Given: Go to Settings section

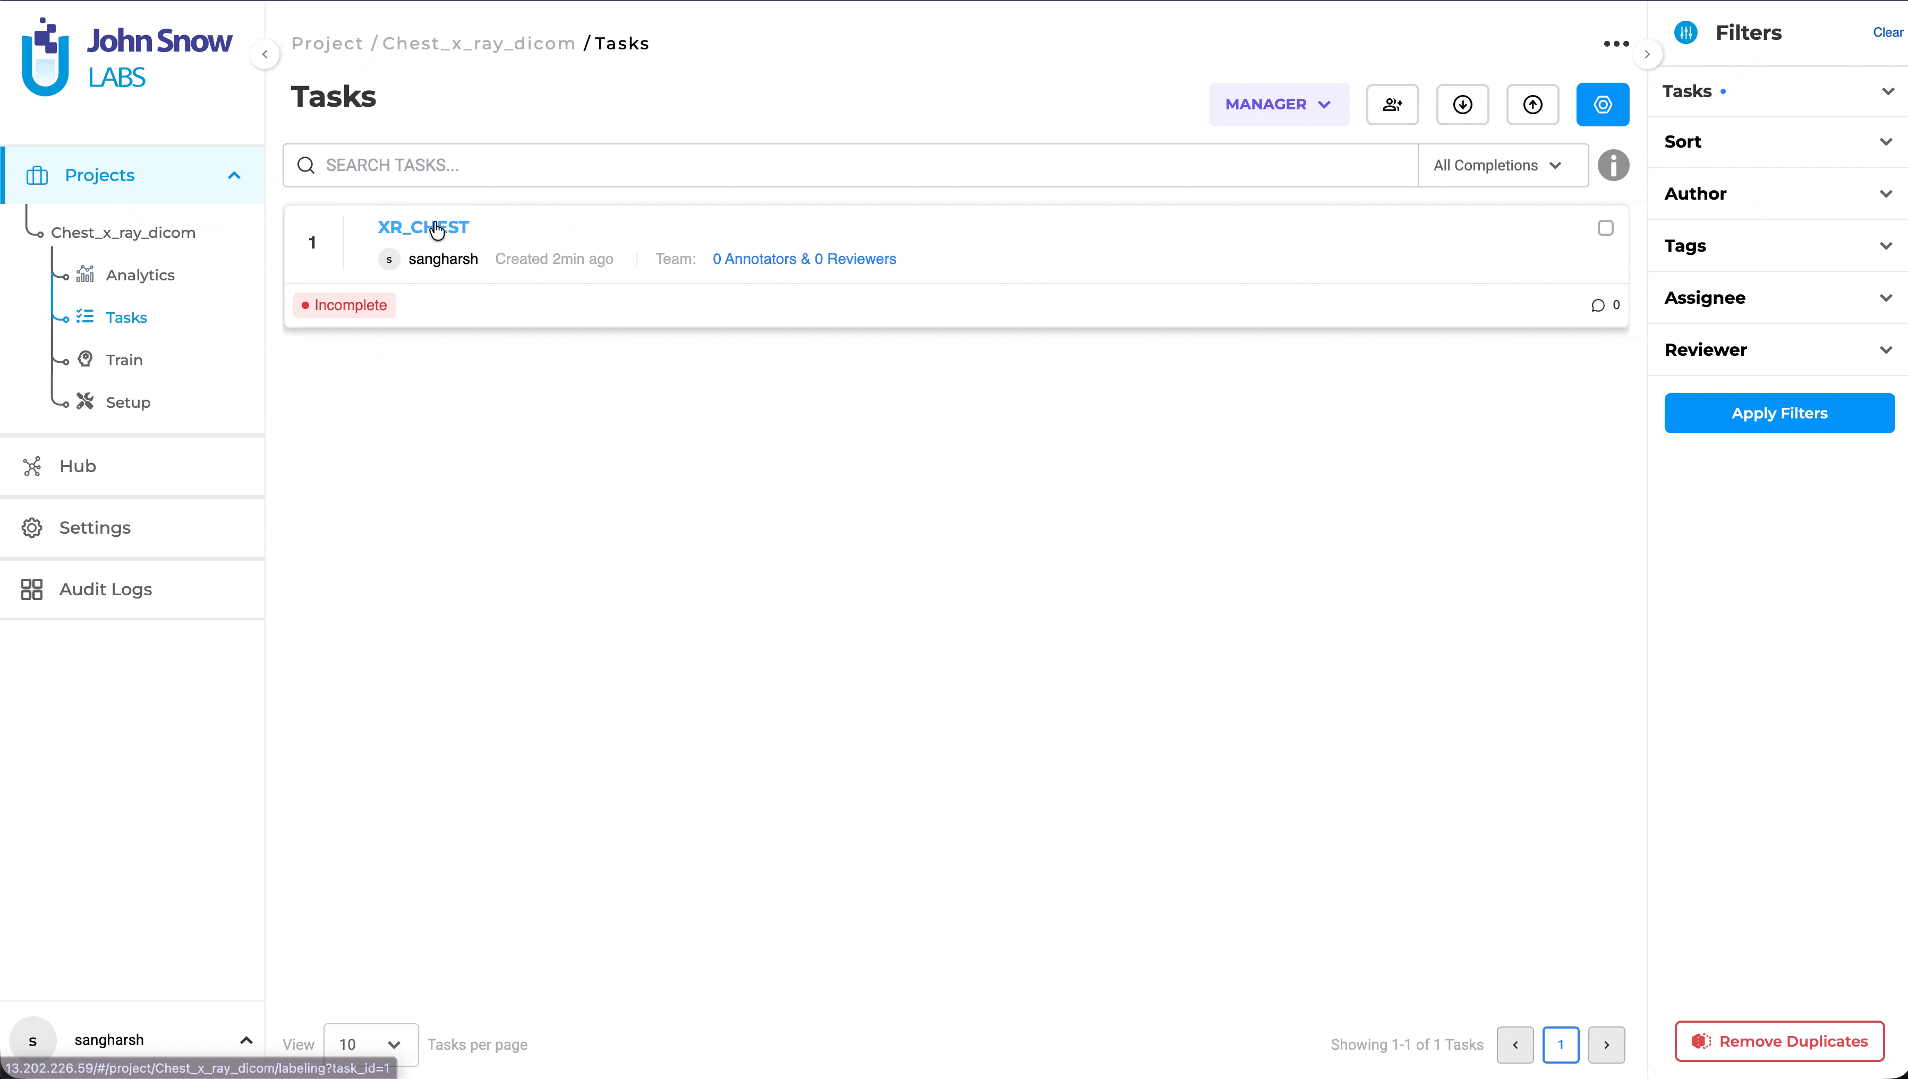Looking at the screenshot, I should [x=132, y=528].
